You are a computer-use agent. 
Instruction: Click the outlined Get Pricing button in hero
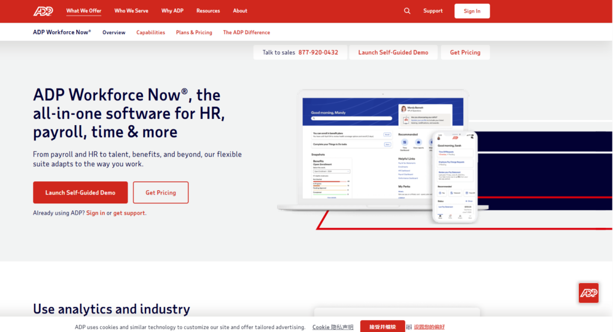[x=160, y=193]
